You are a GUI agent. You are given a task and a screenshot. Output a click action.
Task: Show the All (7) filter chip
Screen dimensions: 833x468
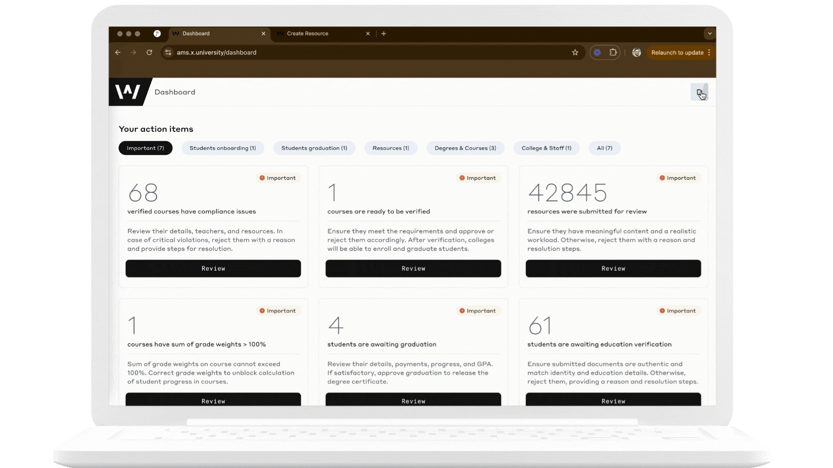[x=604, y=148]
